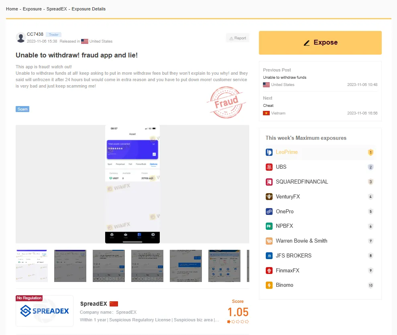The height and width of the screenshot is (335, 397).
Task: Click the OnePro logo icon
Action: click(269, 211)
